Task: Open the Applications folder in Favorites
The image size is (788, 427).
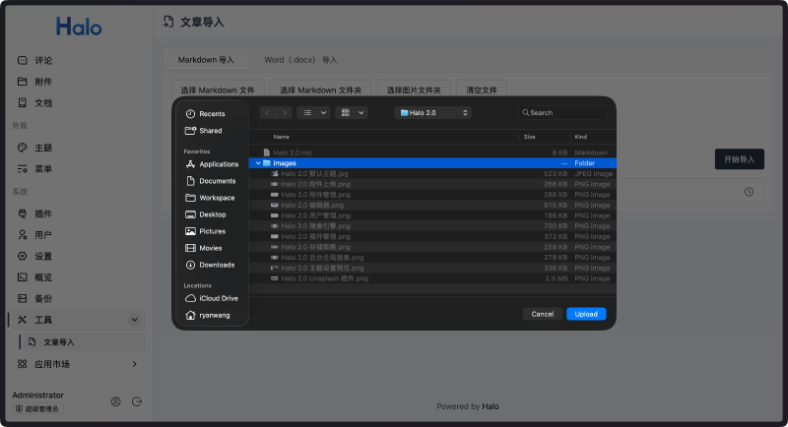Action: tap(218, 164)
